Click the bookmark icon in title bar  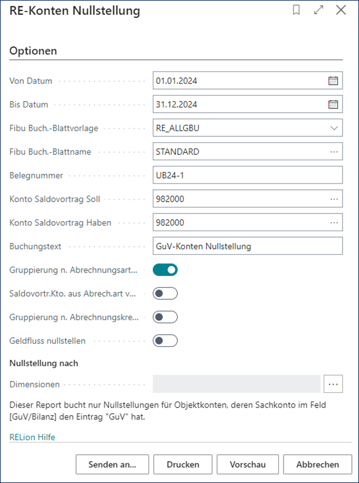(297, 10)
